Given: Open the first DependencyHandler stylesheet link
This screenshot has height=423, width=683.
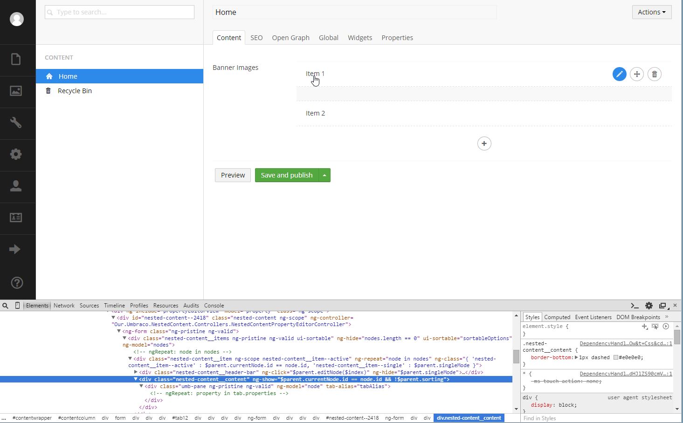Looking at the screenshot, I should [626, 343].
